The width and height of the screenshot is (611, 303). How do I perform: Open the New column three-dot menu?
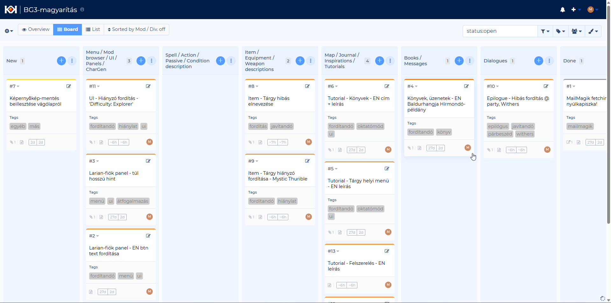(x=72, y=61)
